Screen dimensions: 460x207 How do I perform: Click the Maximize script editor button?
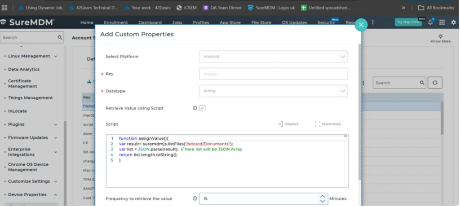click(x=327, y=124)
